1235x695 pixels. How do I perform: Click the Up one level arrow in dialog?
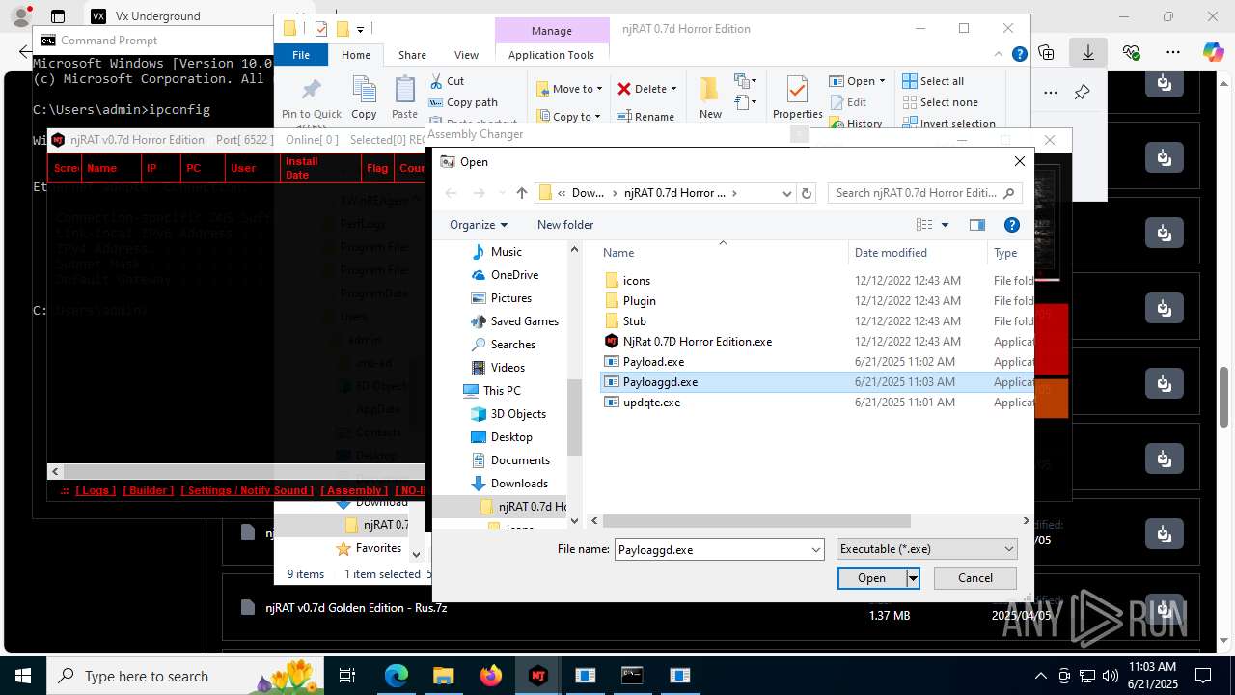click(522, 193)
